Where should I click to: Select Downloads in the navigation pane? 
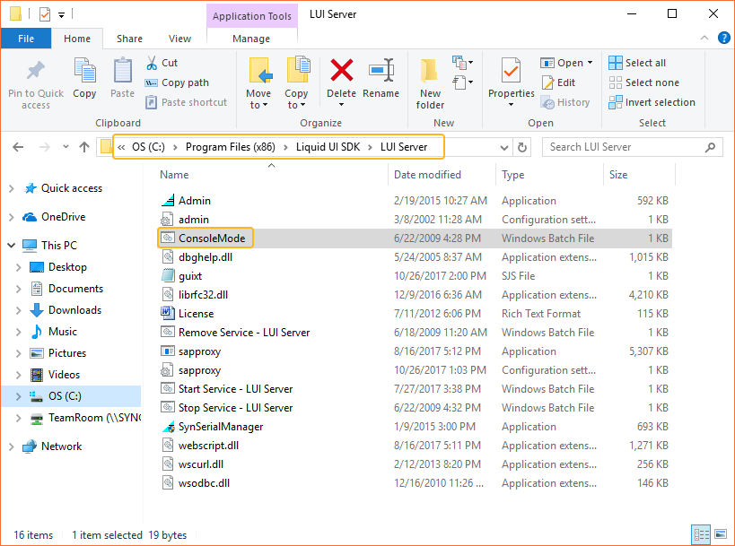tap(74, 310)
